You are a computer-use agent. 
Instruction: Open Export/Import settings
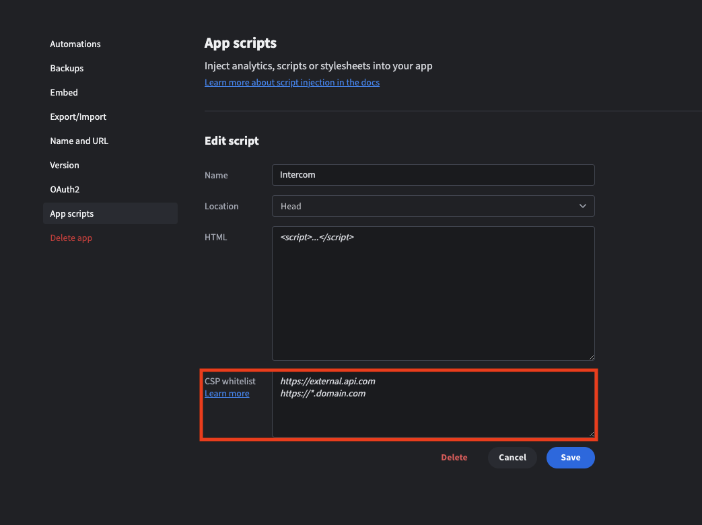[78, 116]
